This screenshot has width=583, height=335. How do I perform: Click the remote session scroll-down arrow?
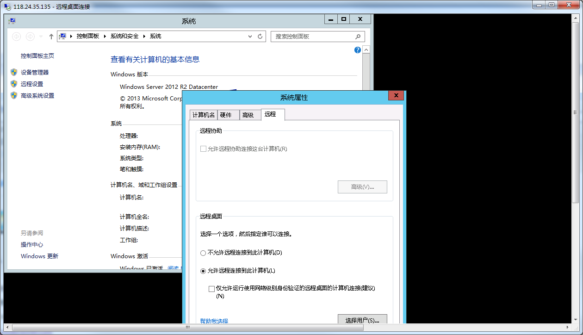click(576, 320)
